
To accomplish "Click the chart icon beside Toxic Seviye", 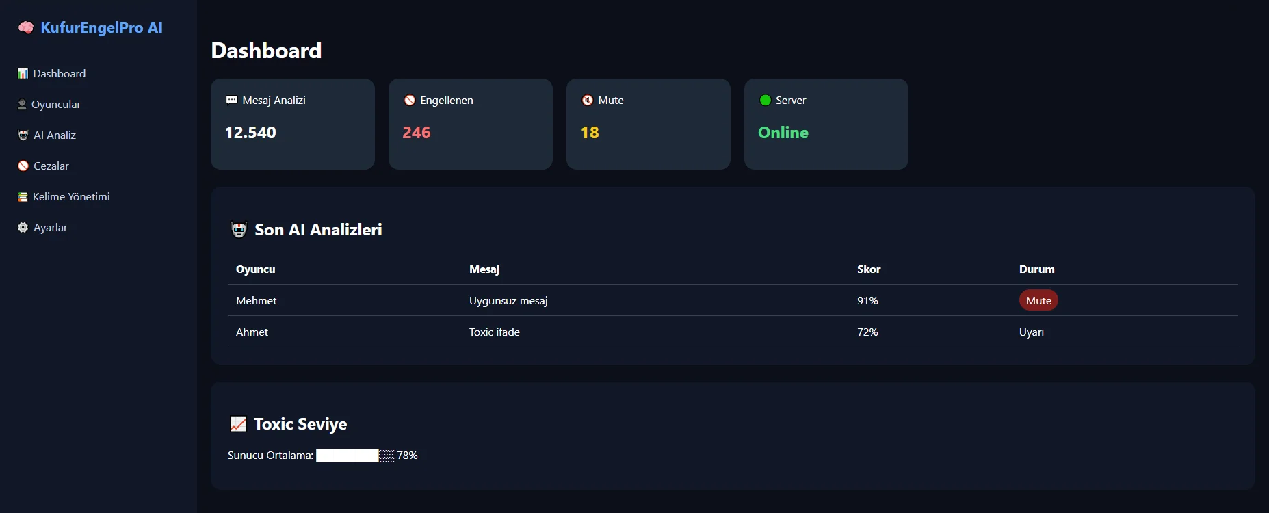I will click(x=238, y=424).
